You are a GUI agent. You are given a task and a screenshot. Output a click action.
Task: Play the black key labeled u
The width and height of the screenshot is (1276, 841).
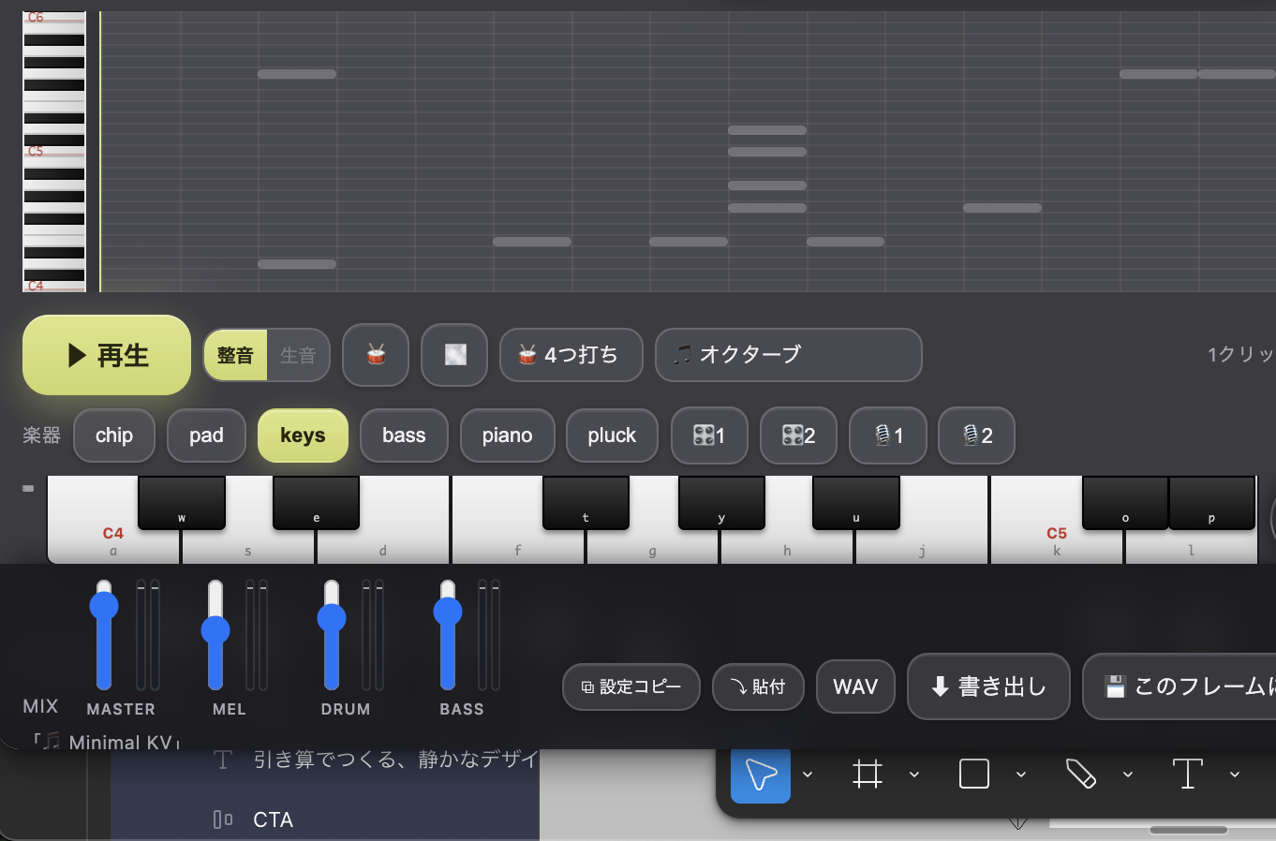click(x=856, y=503)
